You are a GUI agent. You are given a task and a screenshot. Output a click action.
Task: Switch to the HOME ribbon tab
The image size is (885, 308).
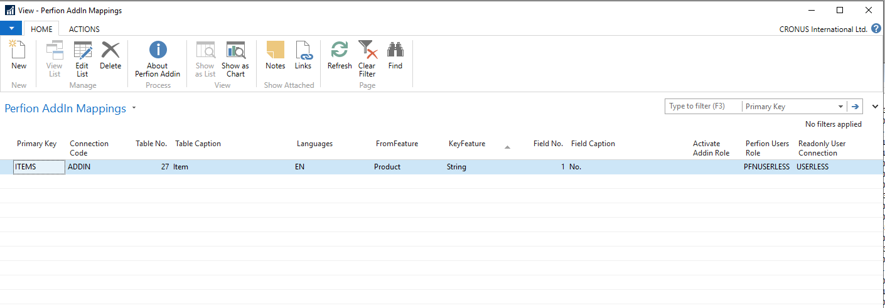[42, 29]
